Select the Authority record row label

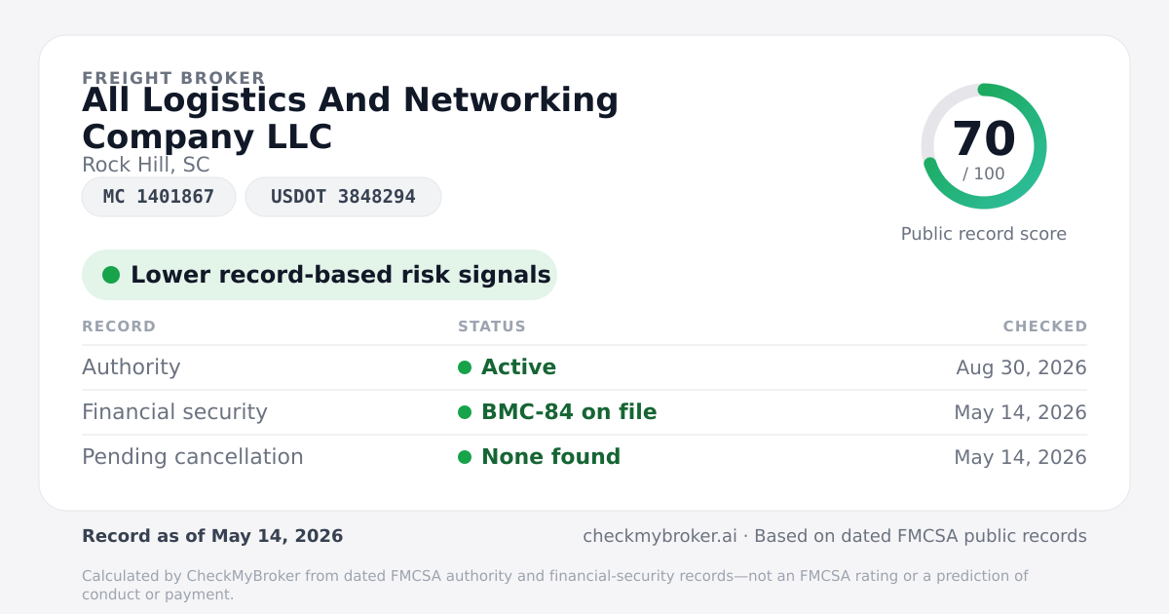(x=132, y=367)
